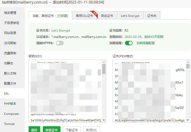Click the 保存 button
191x132 pixels.
(x=34, y=129)
